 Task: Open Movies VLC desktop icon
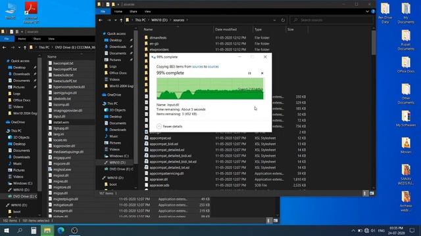coord(406,145)
